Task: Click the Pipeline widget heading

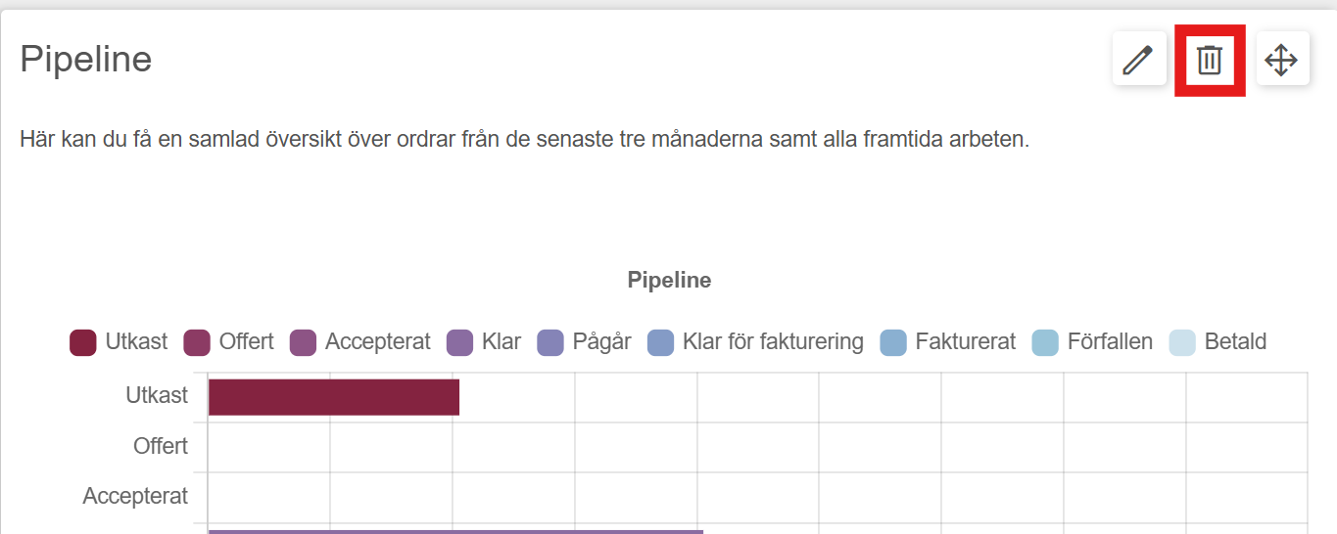Action: click(x=86, y=60)
